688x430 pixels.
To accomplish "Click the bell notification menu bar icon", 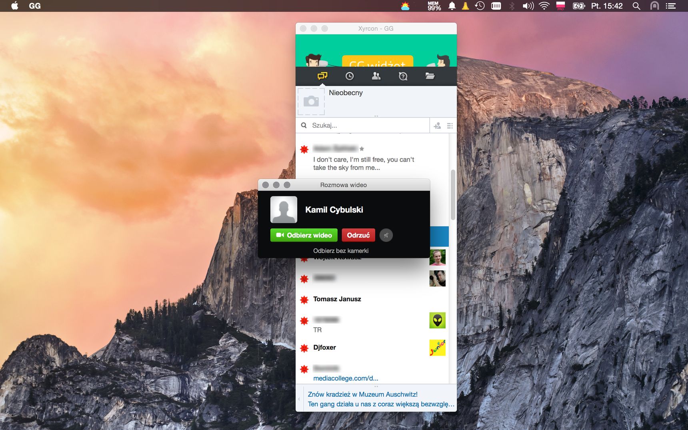I will (x=452, y=6).
